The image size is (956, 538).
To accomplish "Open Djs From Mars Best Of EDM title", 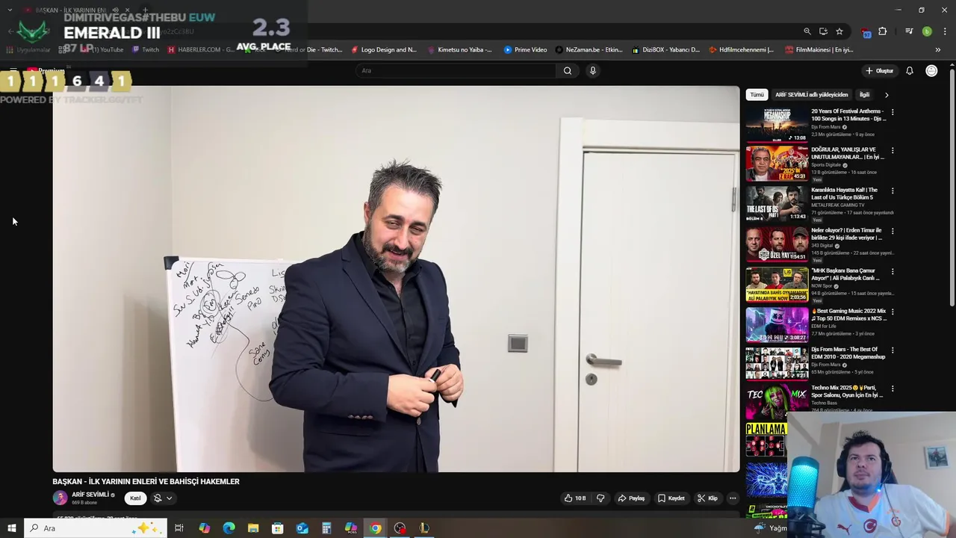I will pos(848,353).
